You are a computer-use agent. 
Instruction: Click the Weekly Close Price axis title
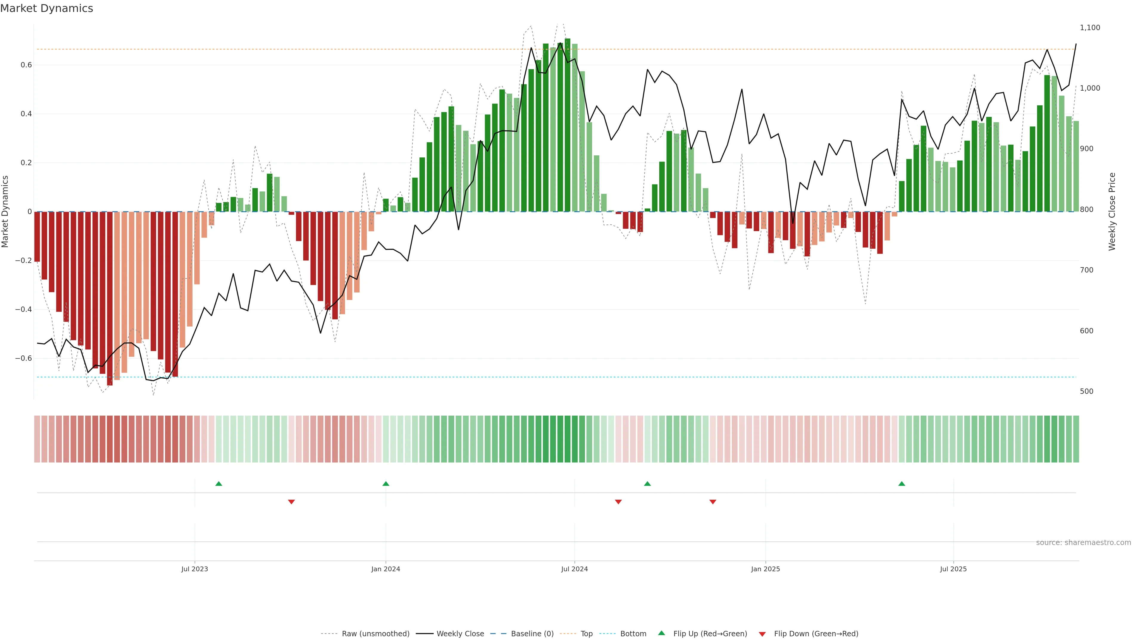[x=1112, y=212]
